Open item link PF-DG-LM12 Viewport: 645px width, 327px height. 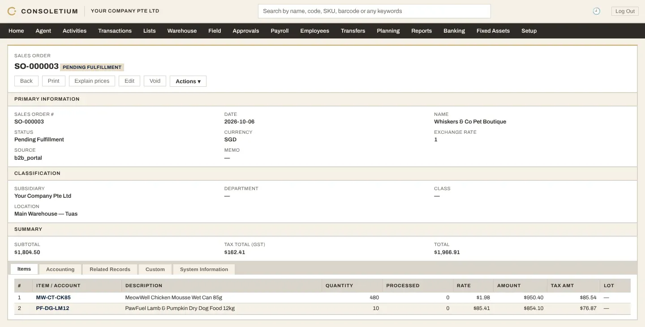pyautogui.click(x=52, y=308)
